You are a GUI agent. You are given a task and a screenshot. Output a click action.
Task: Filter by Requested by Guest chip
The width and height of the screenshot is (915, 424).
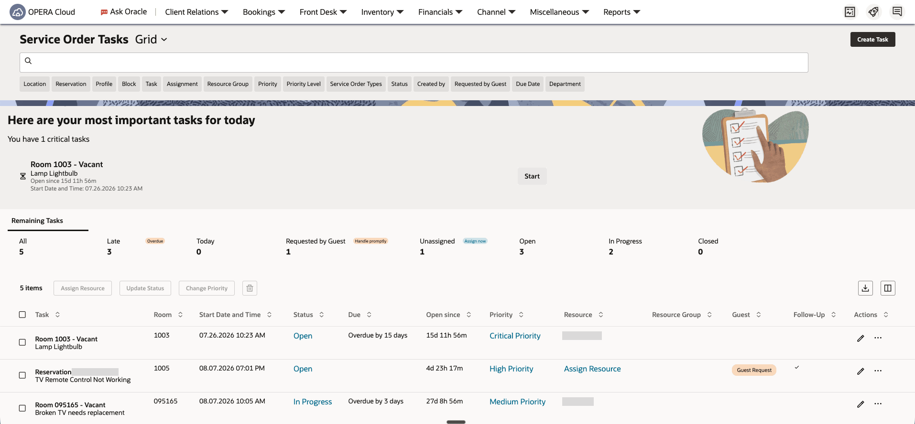click(480, 84)
